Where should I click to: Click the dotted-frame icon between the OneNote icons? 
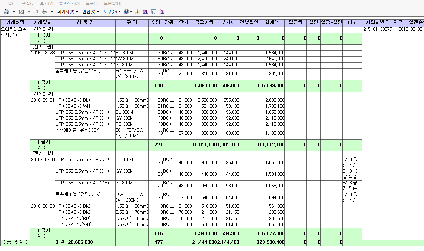153,12
